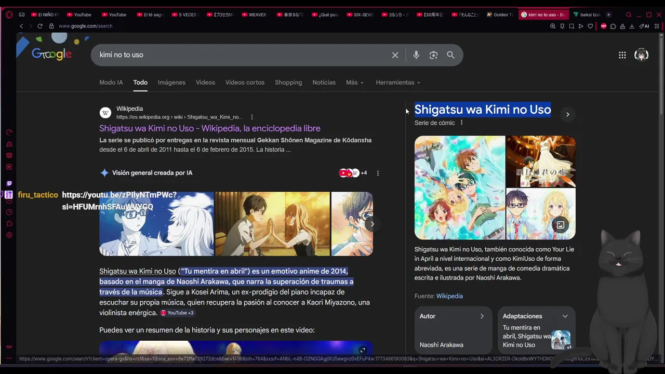Open the AI assistant toolbar button
Viewport: 665px width, 374px height.
644,26
